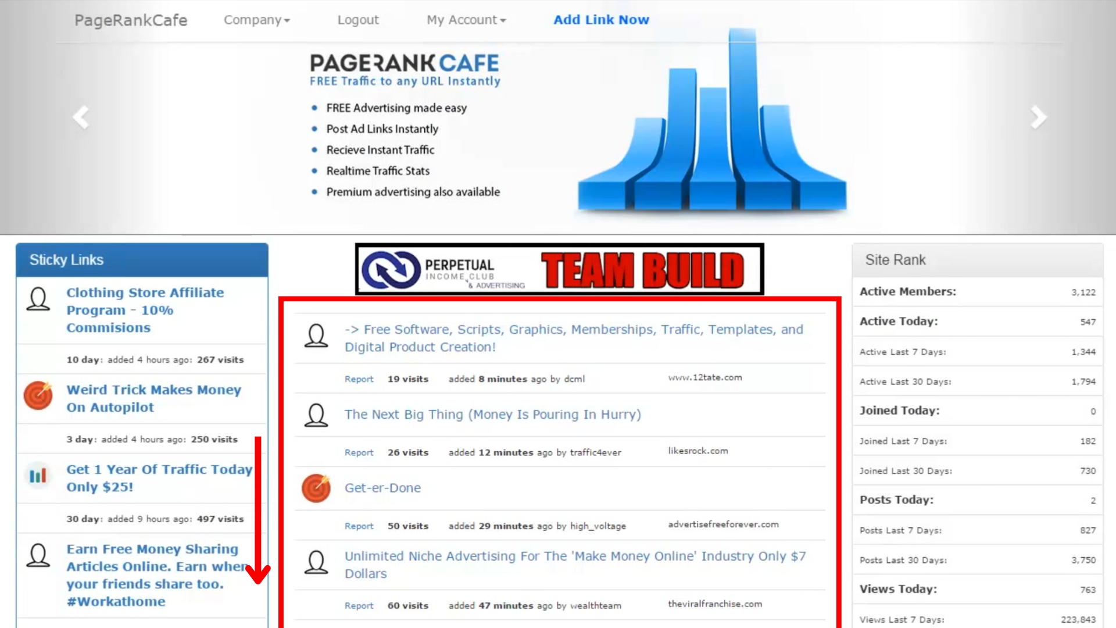The image size is (1116, 628).
Task: Click Report link for Get-er-Done post
Action: pos(358,525)
